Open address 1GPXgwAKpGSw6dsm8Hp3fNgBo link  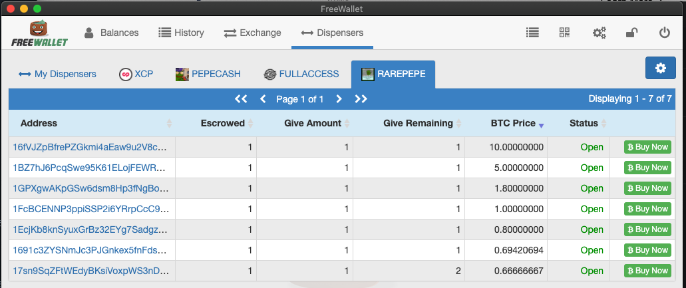(90, 188)
